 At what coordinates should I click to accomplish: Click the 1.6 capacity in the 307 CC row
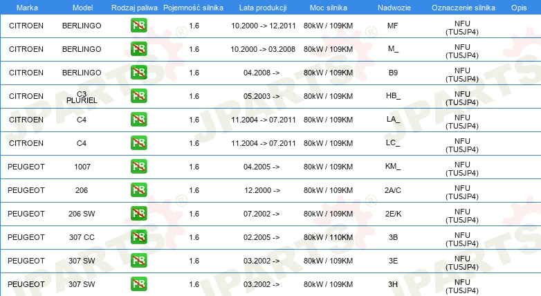(194, 237)
